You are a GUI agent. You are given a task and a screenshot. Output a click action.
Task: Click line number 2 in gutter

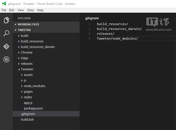point(89,29)
